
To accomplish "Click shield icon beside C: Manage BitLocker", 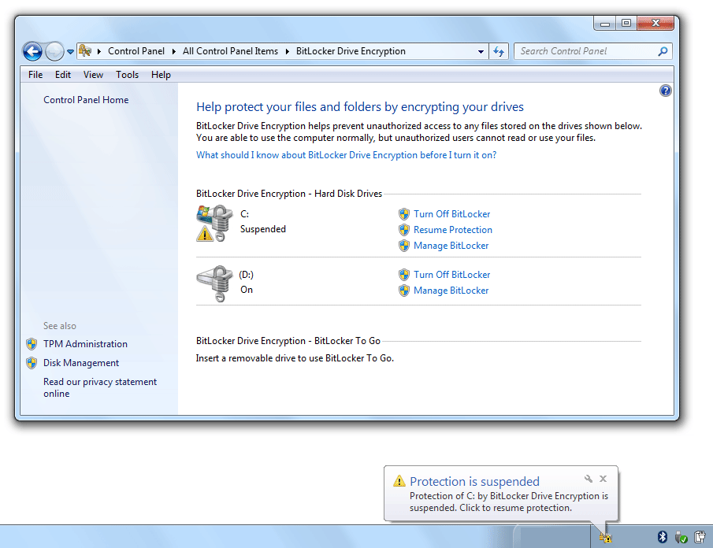I will pos(404,246).
